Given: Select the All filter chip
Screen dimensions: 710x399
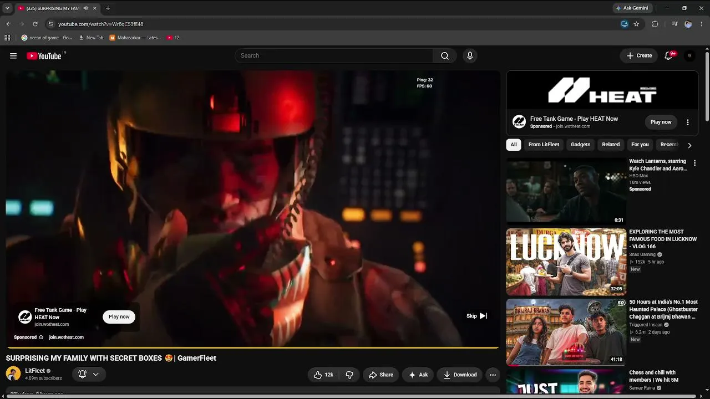Looking at the screenshot, I should (514, 145).
